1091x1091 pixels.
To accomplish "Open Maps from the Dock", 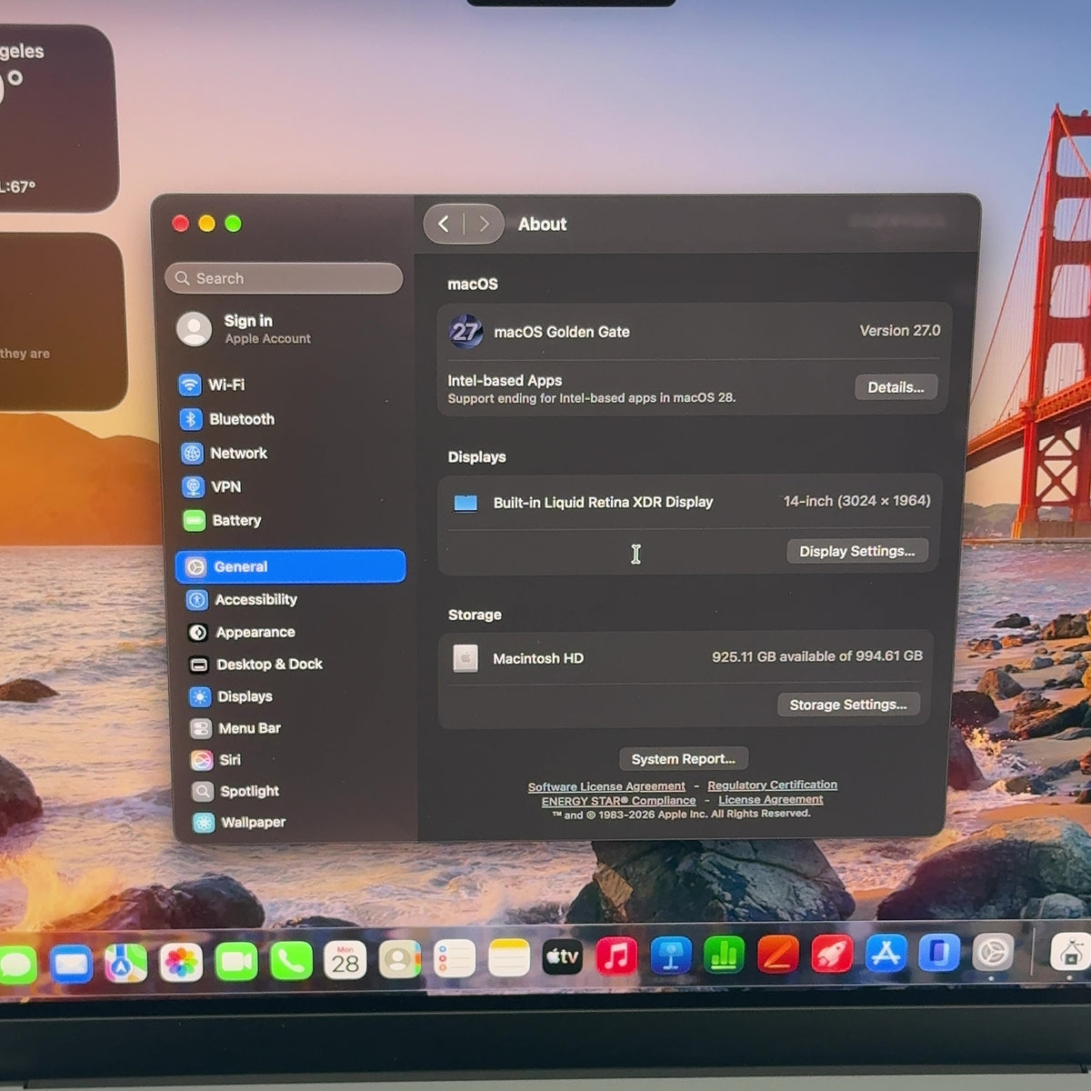I will (x=125, y=963).
